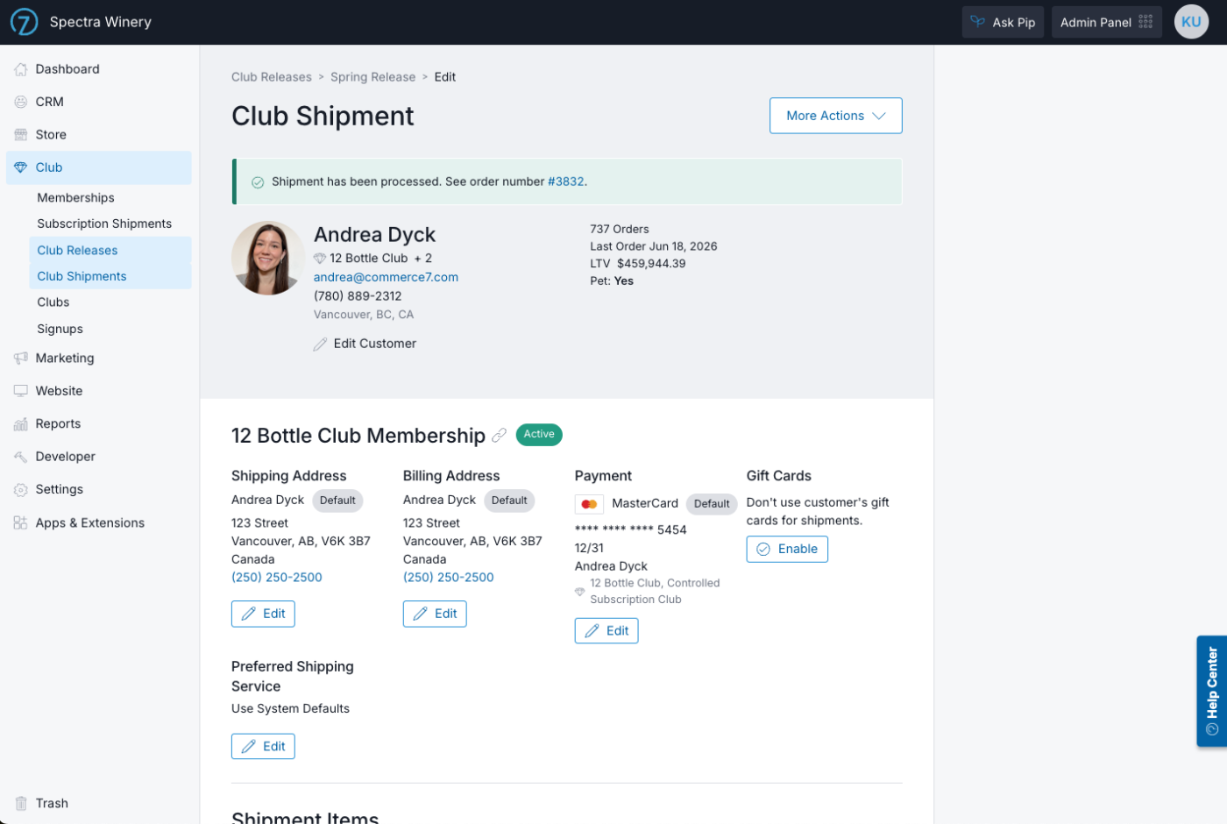This screenshot has height=824, width=1227.
Task: Click the Website monitor icon
Action: (x=21, y=391)
